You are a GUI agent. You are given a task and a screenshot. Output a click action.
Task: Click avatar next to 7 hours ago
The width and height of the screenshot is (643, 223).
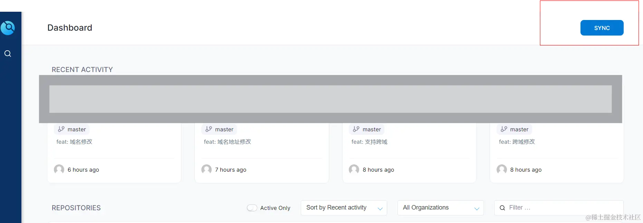tap(207, 169)
